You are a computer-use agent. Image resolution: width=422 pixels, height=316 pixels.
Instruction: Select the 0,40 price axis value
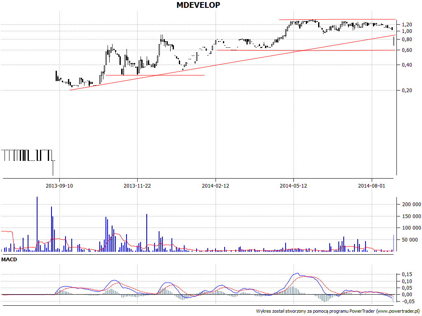point(407,65)
